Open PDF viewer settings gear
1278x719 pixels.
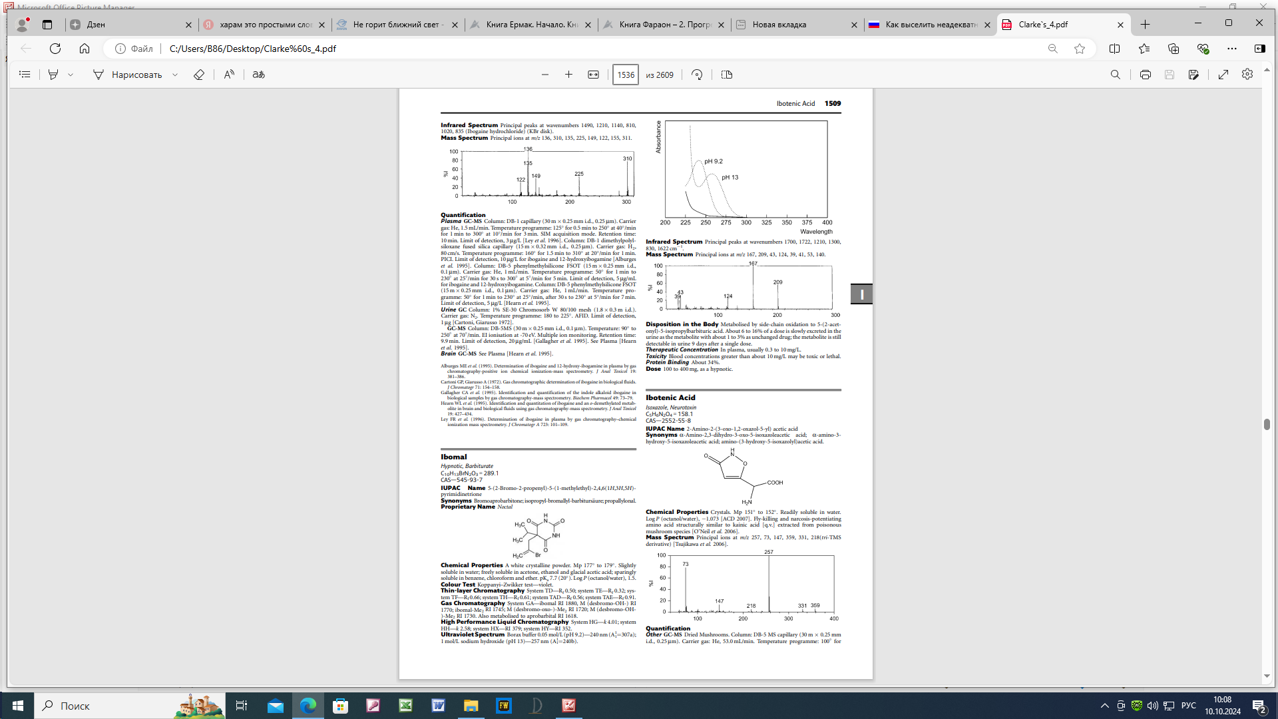(x=1247, y=75)
